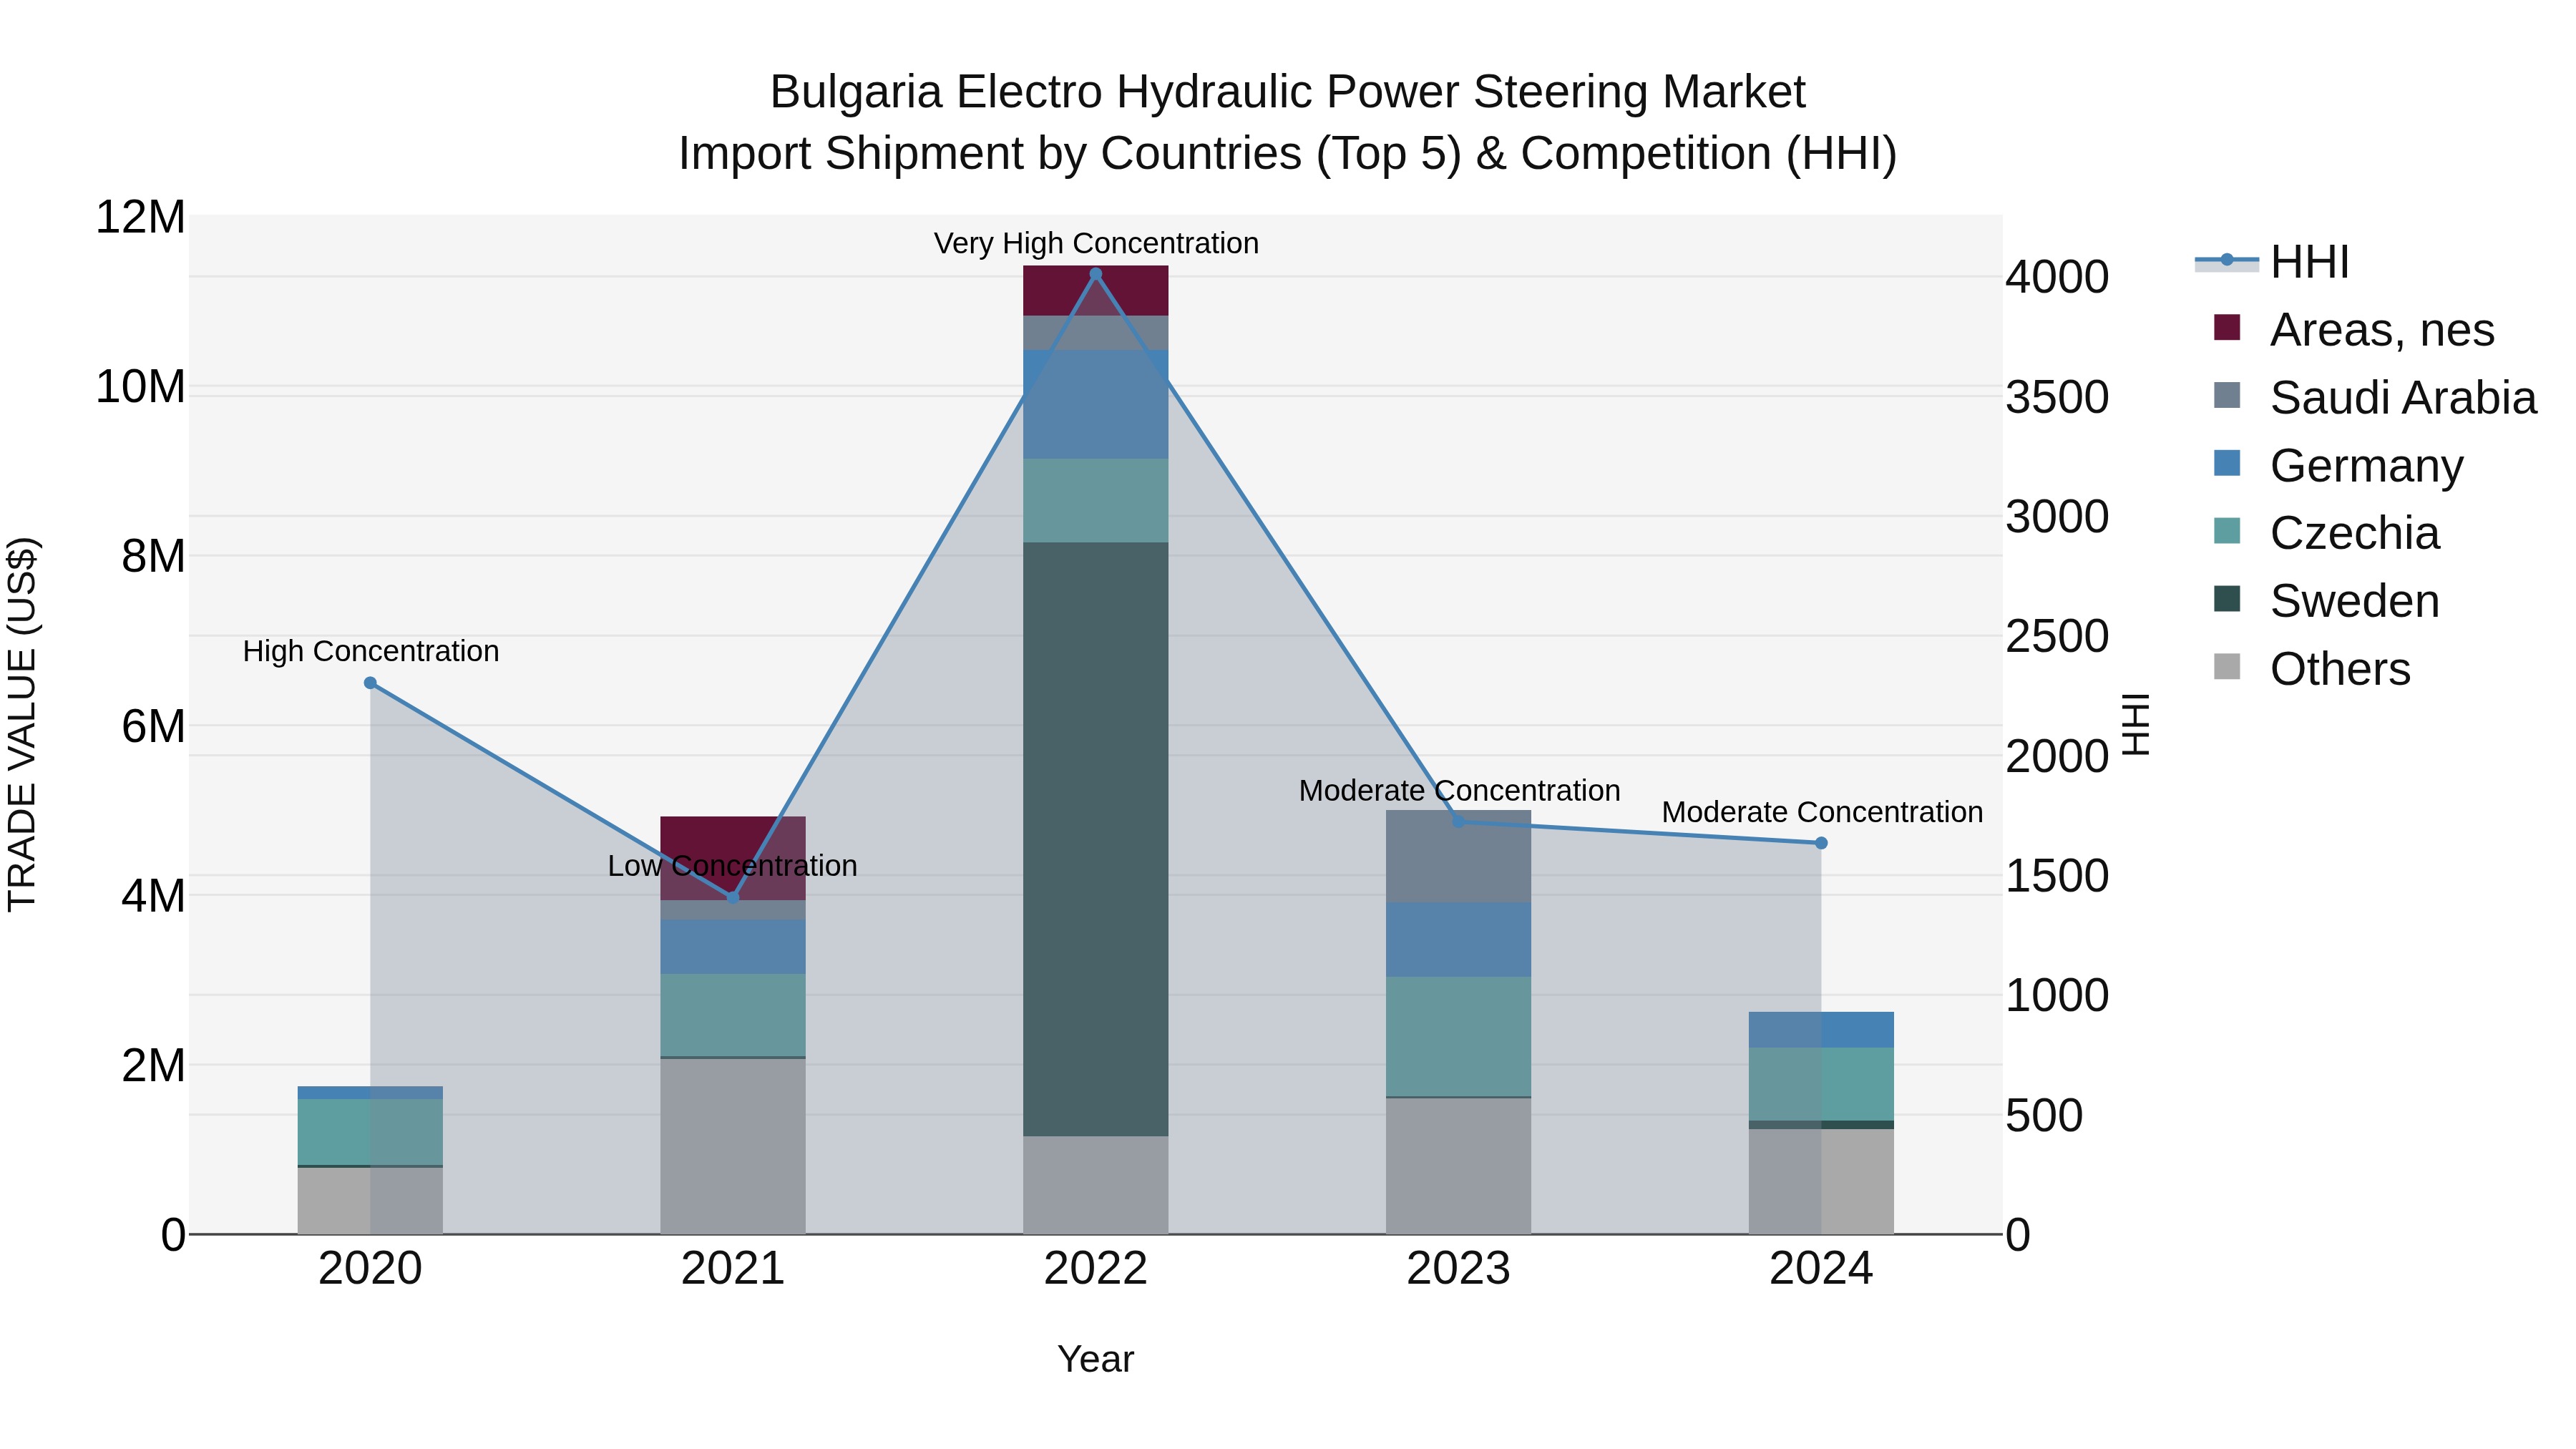
Task: Click the 2023 HHI data point
Action: (1458, 821)
